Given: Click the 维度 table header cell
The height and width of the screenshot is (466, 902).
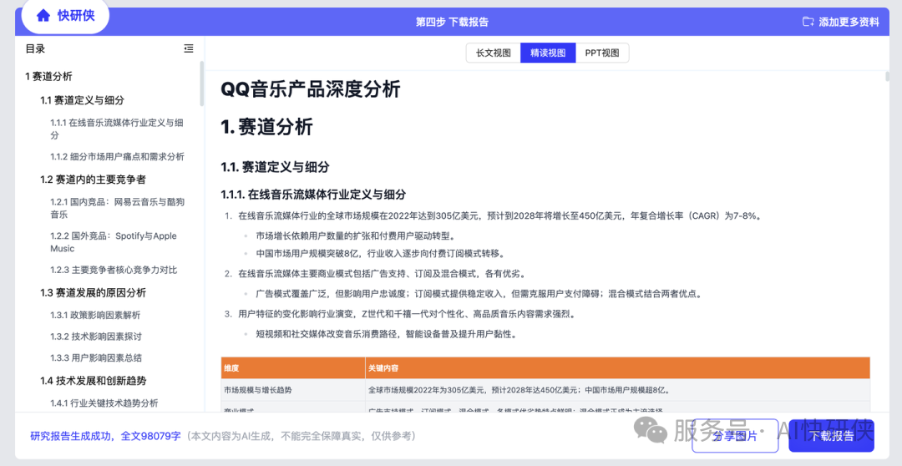Looking at the screenshot, I should (x=293, y=368).
